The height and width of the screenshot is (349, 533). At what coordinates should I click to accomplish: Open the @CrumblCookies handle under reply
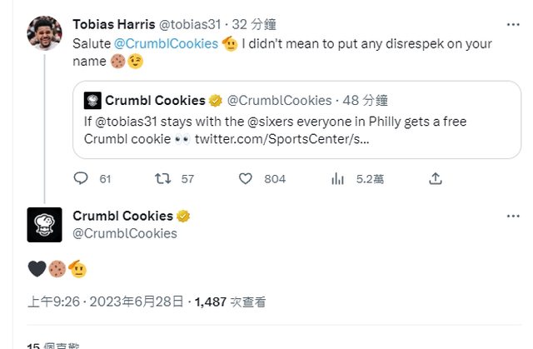[x=125, y=233]
